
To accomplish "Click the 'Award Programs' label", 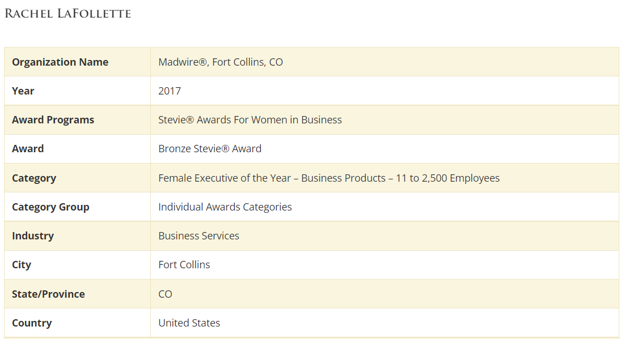I will click(53, 120).
